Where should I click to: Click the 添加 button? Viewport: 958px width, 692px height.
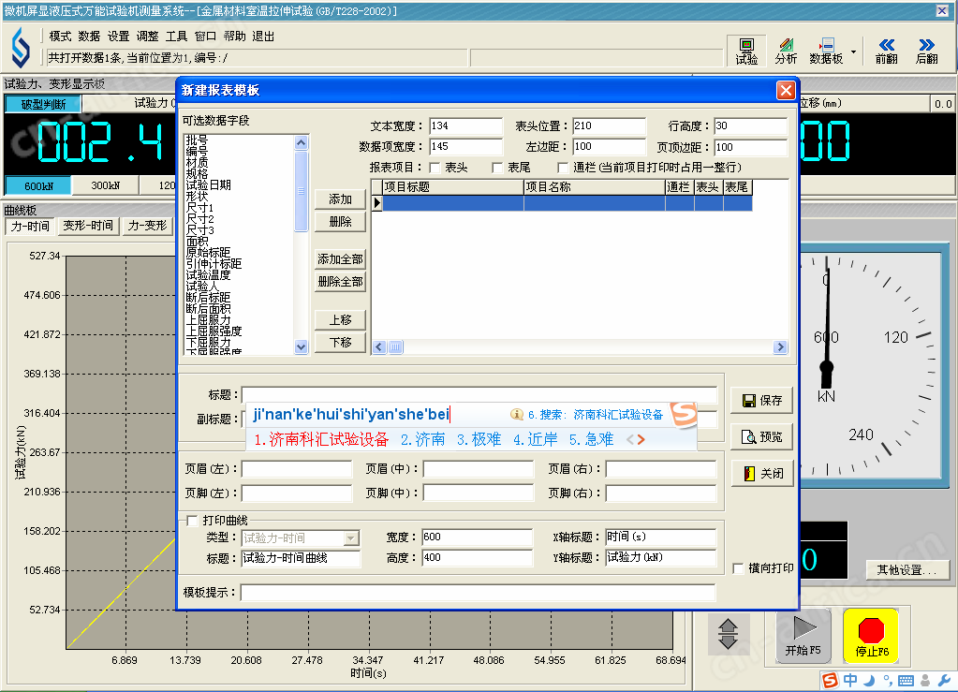pyautogui.click(x=340, y=199)
